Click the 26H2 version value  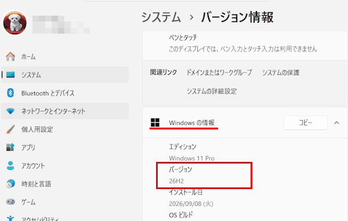coord(176,181)
